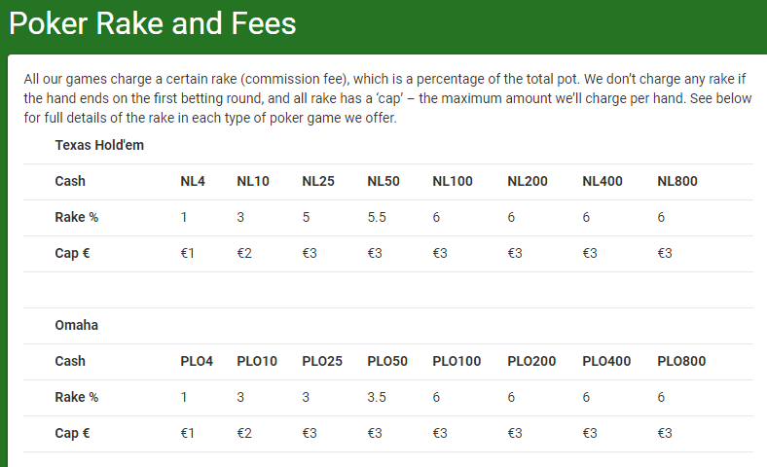The width and height of the screenshot is (767, 467).
Task: Select the NL400 column header
Action: (x=603, y=181)
